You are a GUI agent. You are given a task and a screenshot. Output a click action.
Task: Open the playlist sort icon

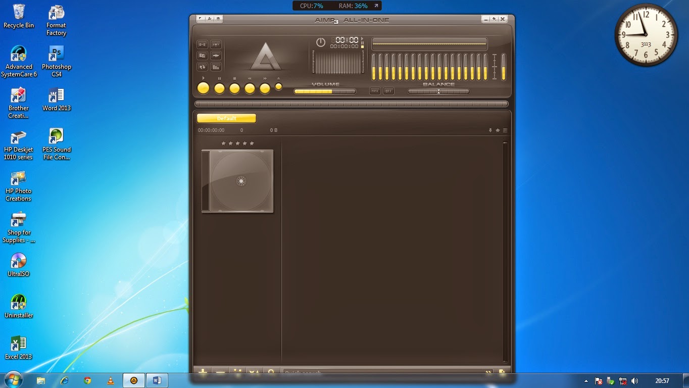pos(254,372)
